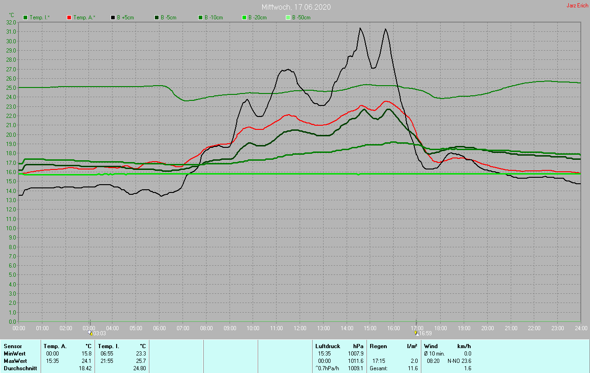The image size is (590, 373).
Task: Click the average pressure value 1009.1
Action: click(x=355, y=368)
